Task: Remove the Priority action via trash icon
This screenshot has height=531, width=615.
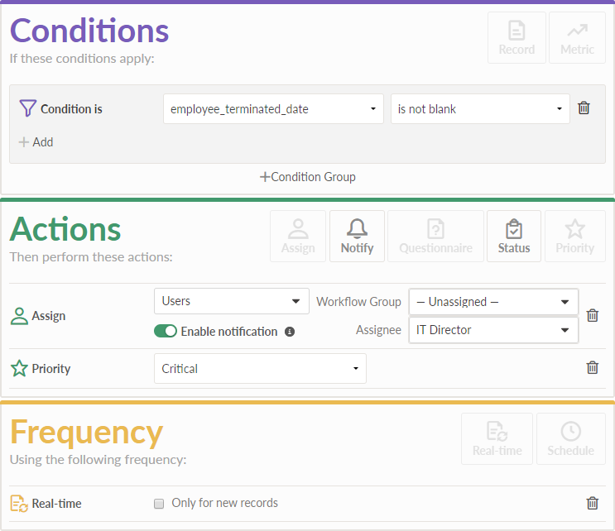Action: (592, 368)
